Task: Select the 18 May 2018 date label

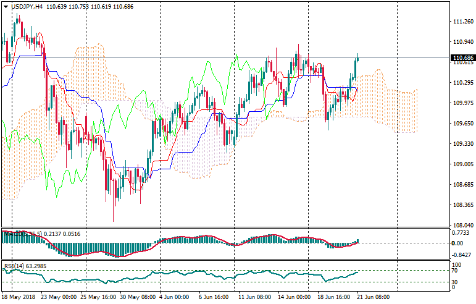Action: pyautogui.click(x=19, y=297)
